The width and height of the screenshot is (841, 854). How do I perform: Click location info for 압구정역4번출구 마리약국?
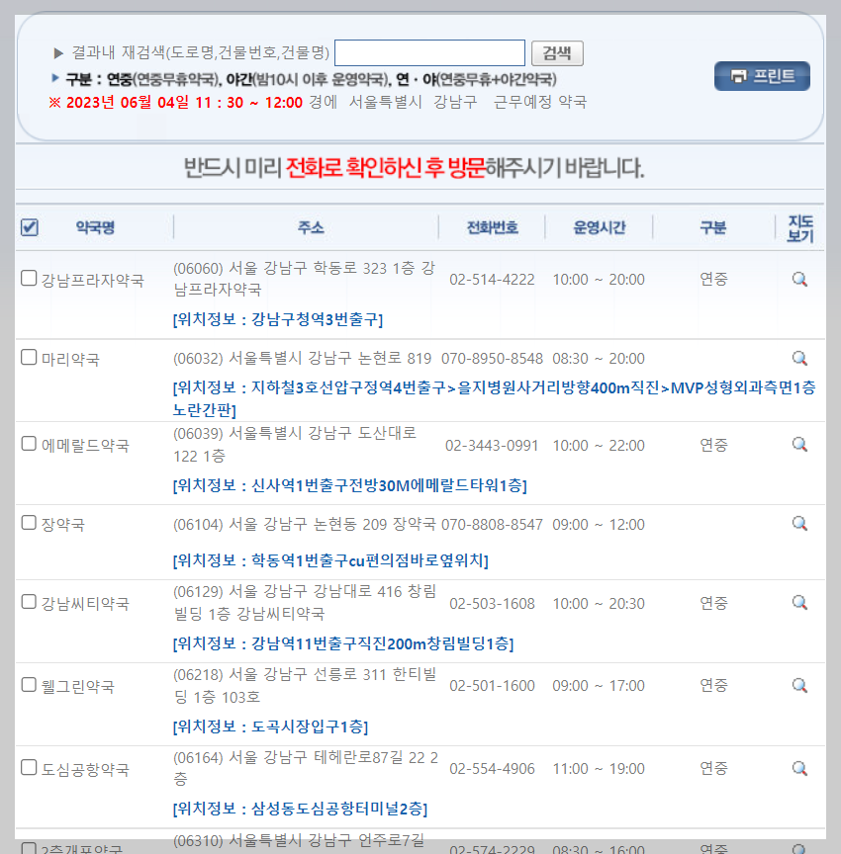494,398
